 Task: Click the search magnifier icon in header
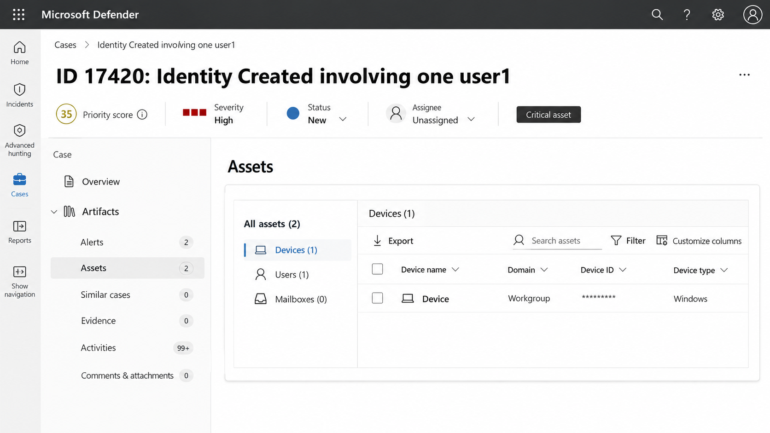pyautogui.click(x=657, y=15)
